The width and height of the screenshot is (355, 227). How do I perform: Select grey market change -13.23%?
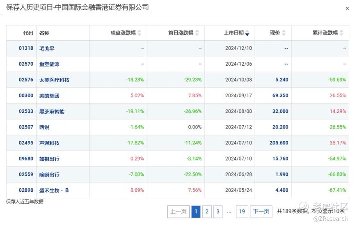(135, 80)
